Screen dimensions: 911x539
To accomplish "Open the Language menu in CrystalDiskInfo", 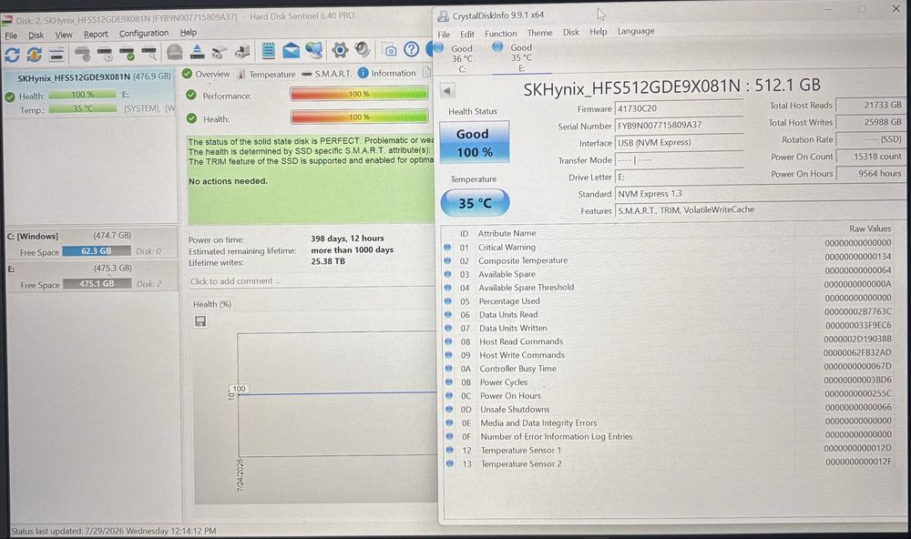I will (x=636, y=31).
